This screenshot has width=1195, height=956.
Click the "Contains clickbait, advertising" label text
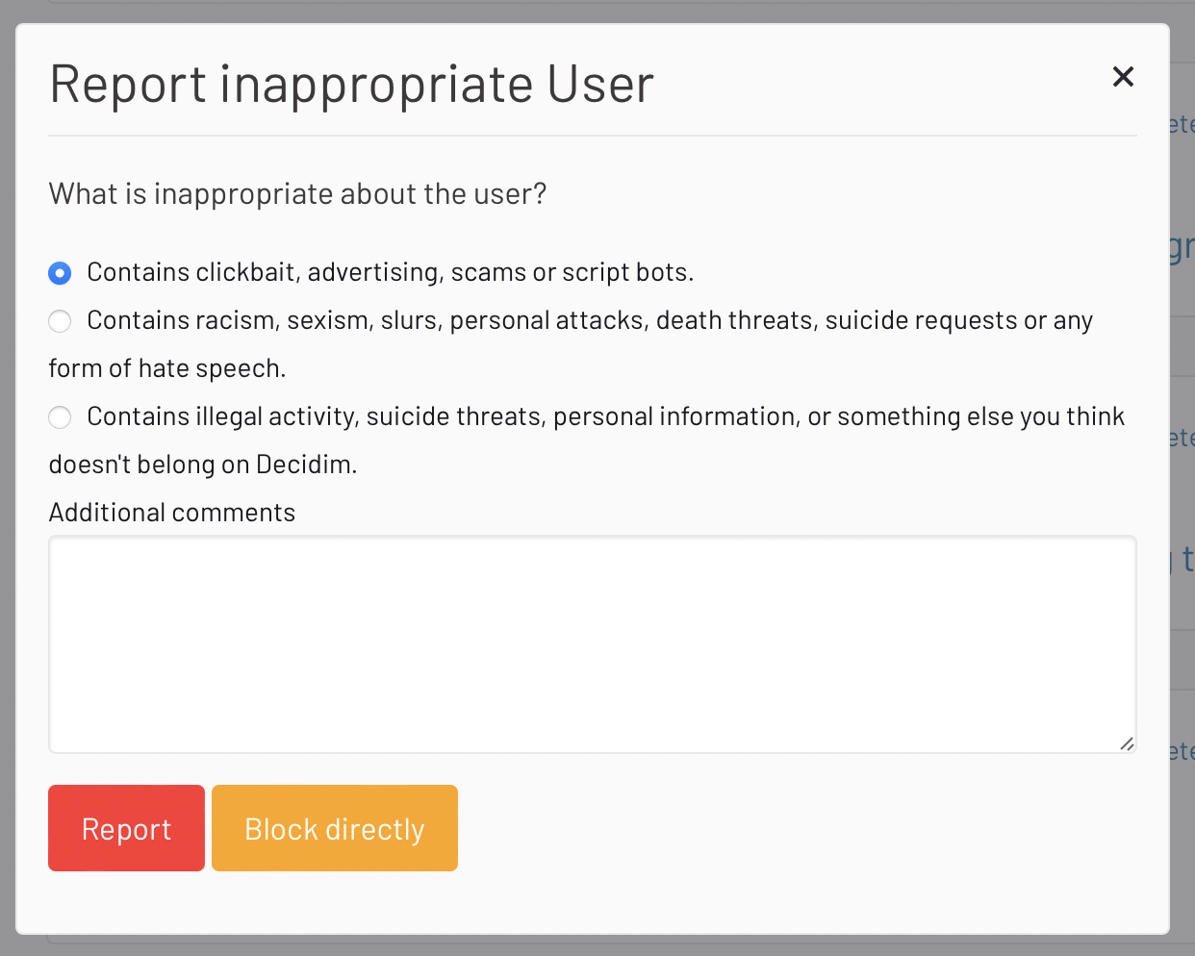[x=390, y=273]
